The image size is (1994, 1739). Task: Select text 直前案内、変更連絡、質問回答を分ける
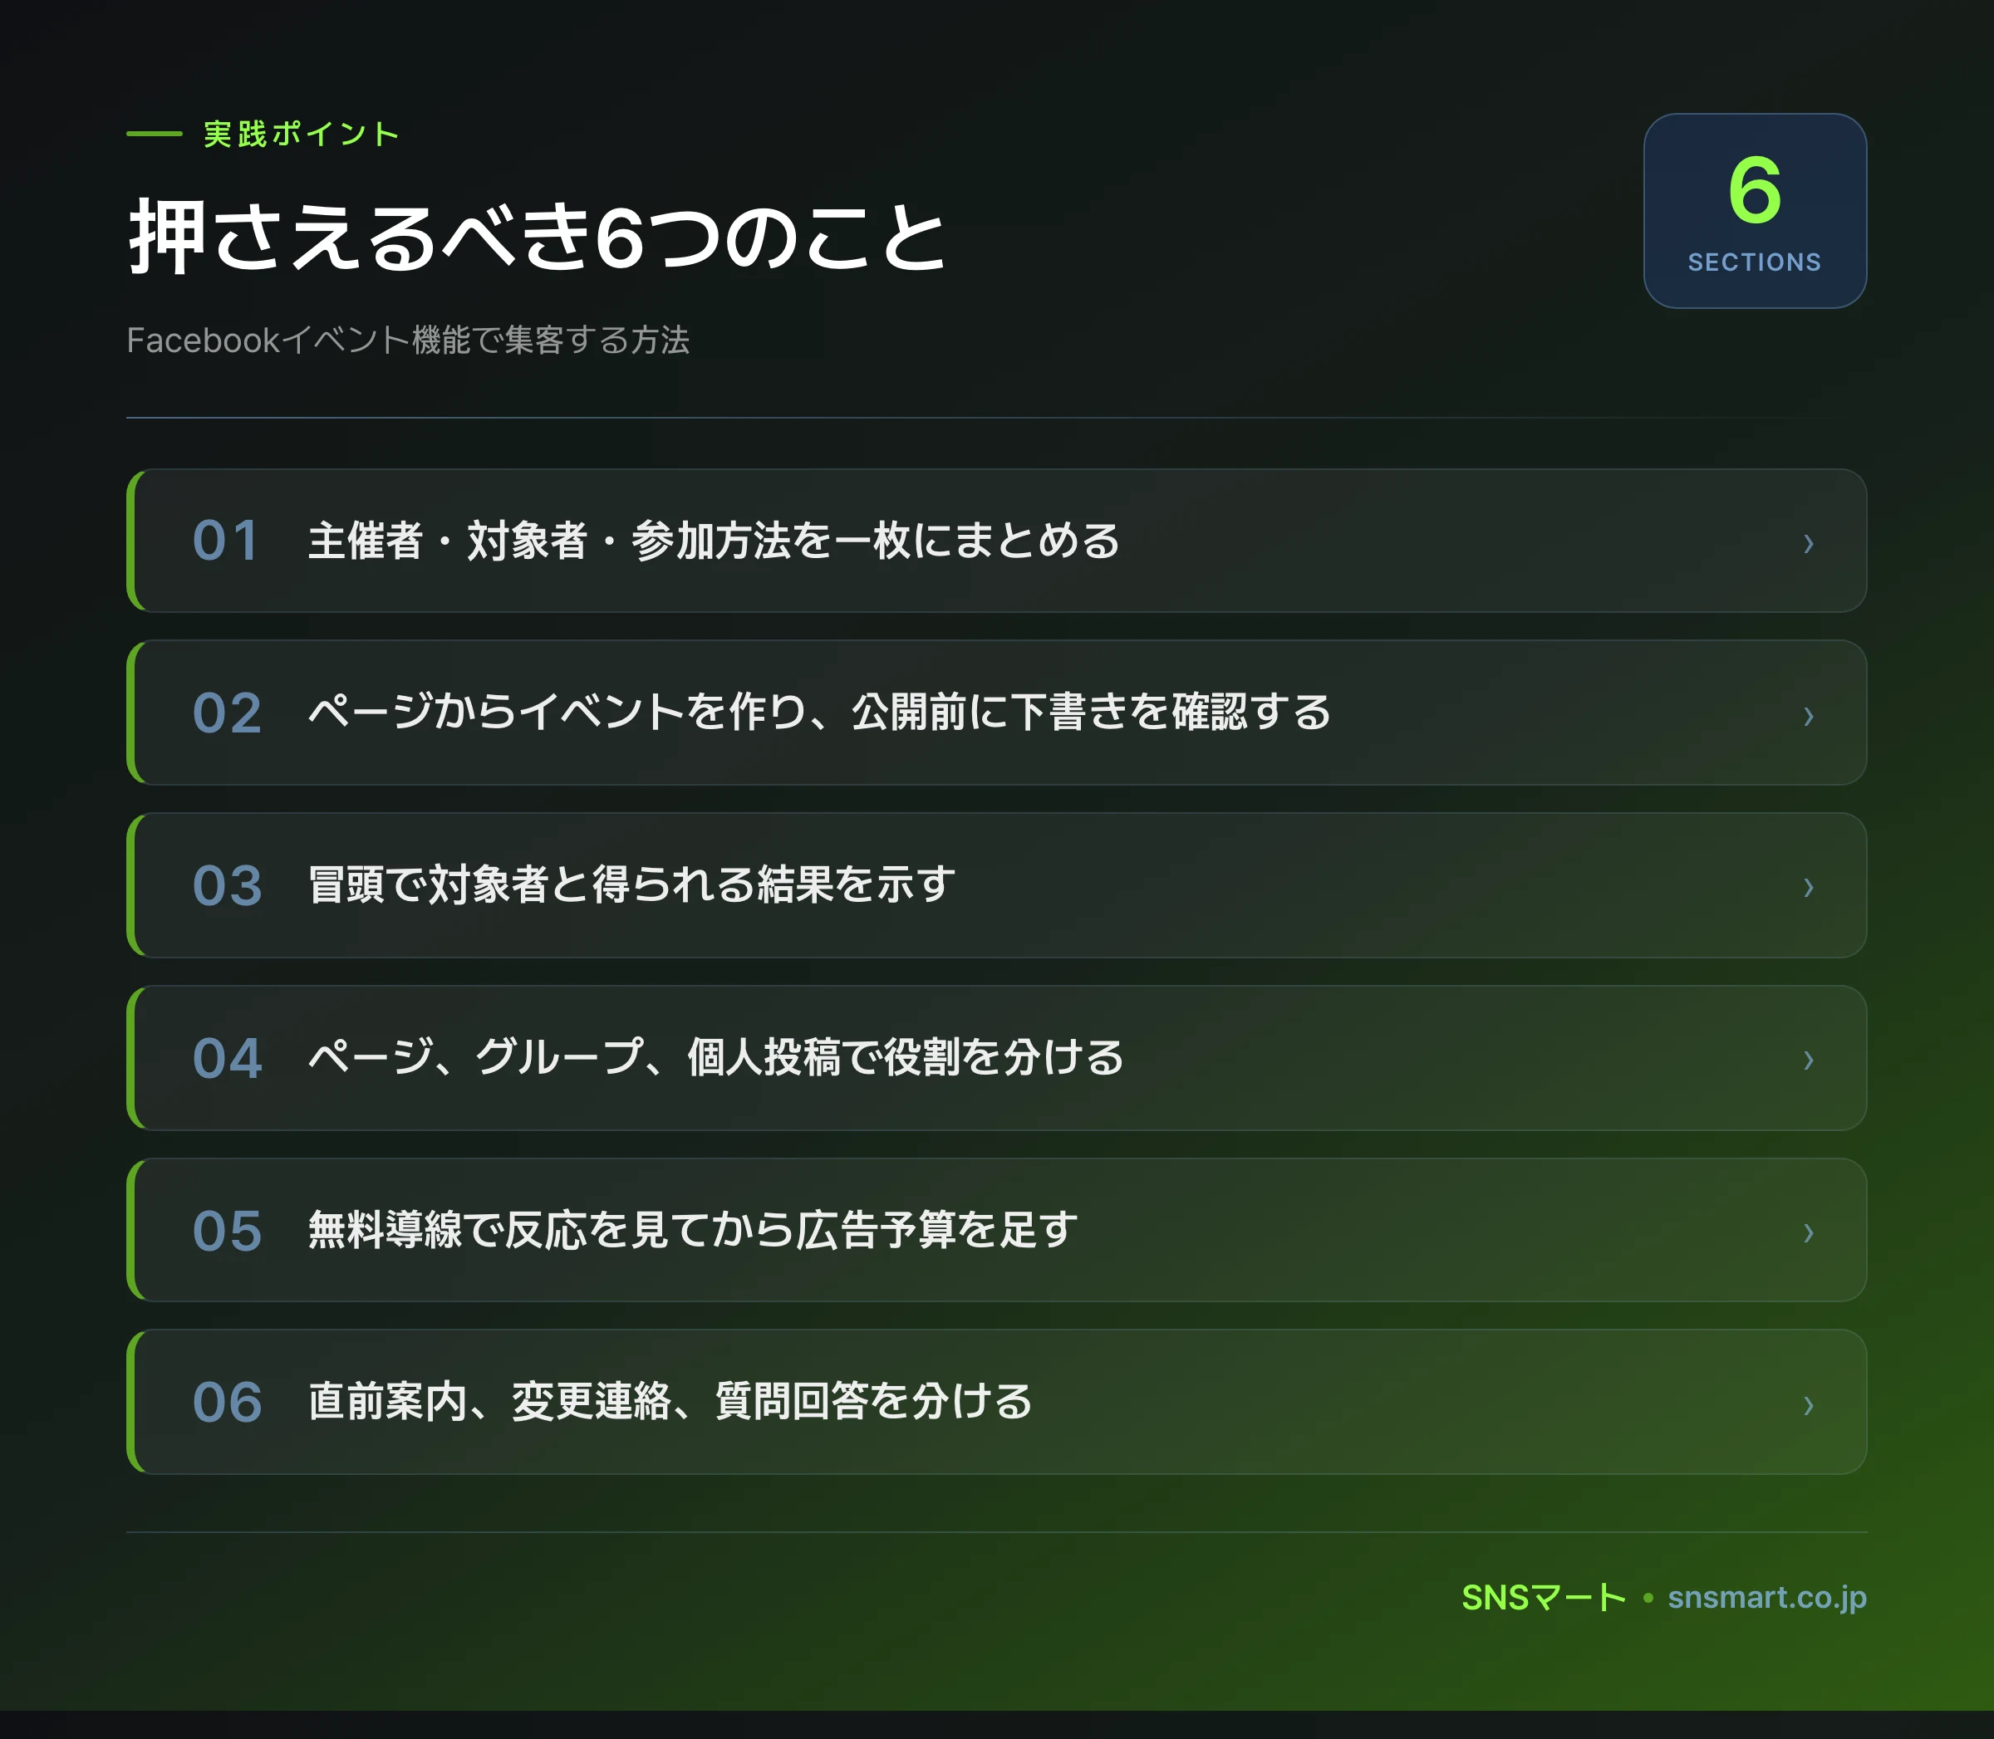click(x=670, y=1403)
